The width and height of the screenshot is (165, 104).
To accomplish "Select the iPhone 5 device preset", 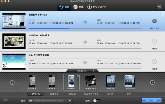I will [71, 82].
